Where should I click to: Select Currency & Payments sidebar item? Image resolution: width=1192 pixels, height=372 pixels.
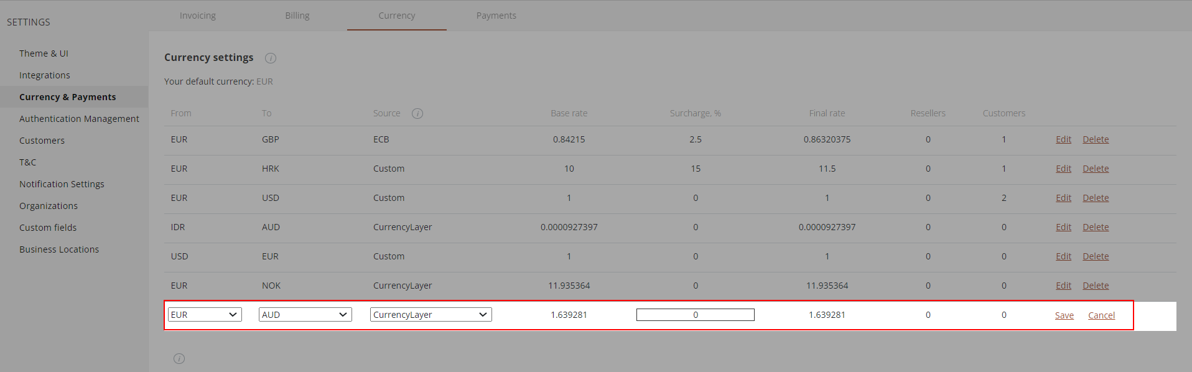[x=68, y=97]
